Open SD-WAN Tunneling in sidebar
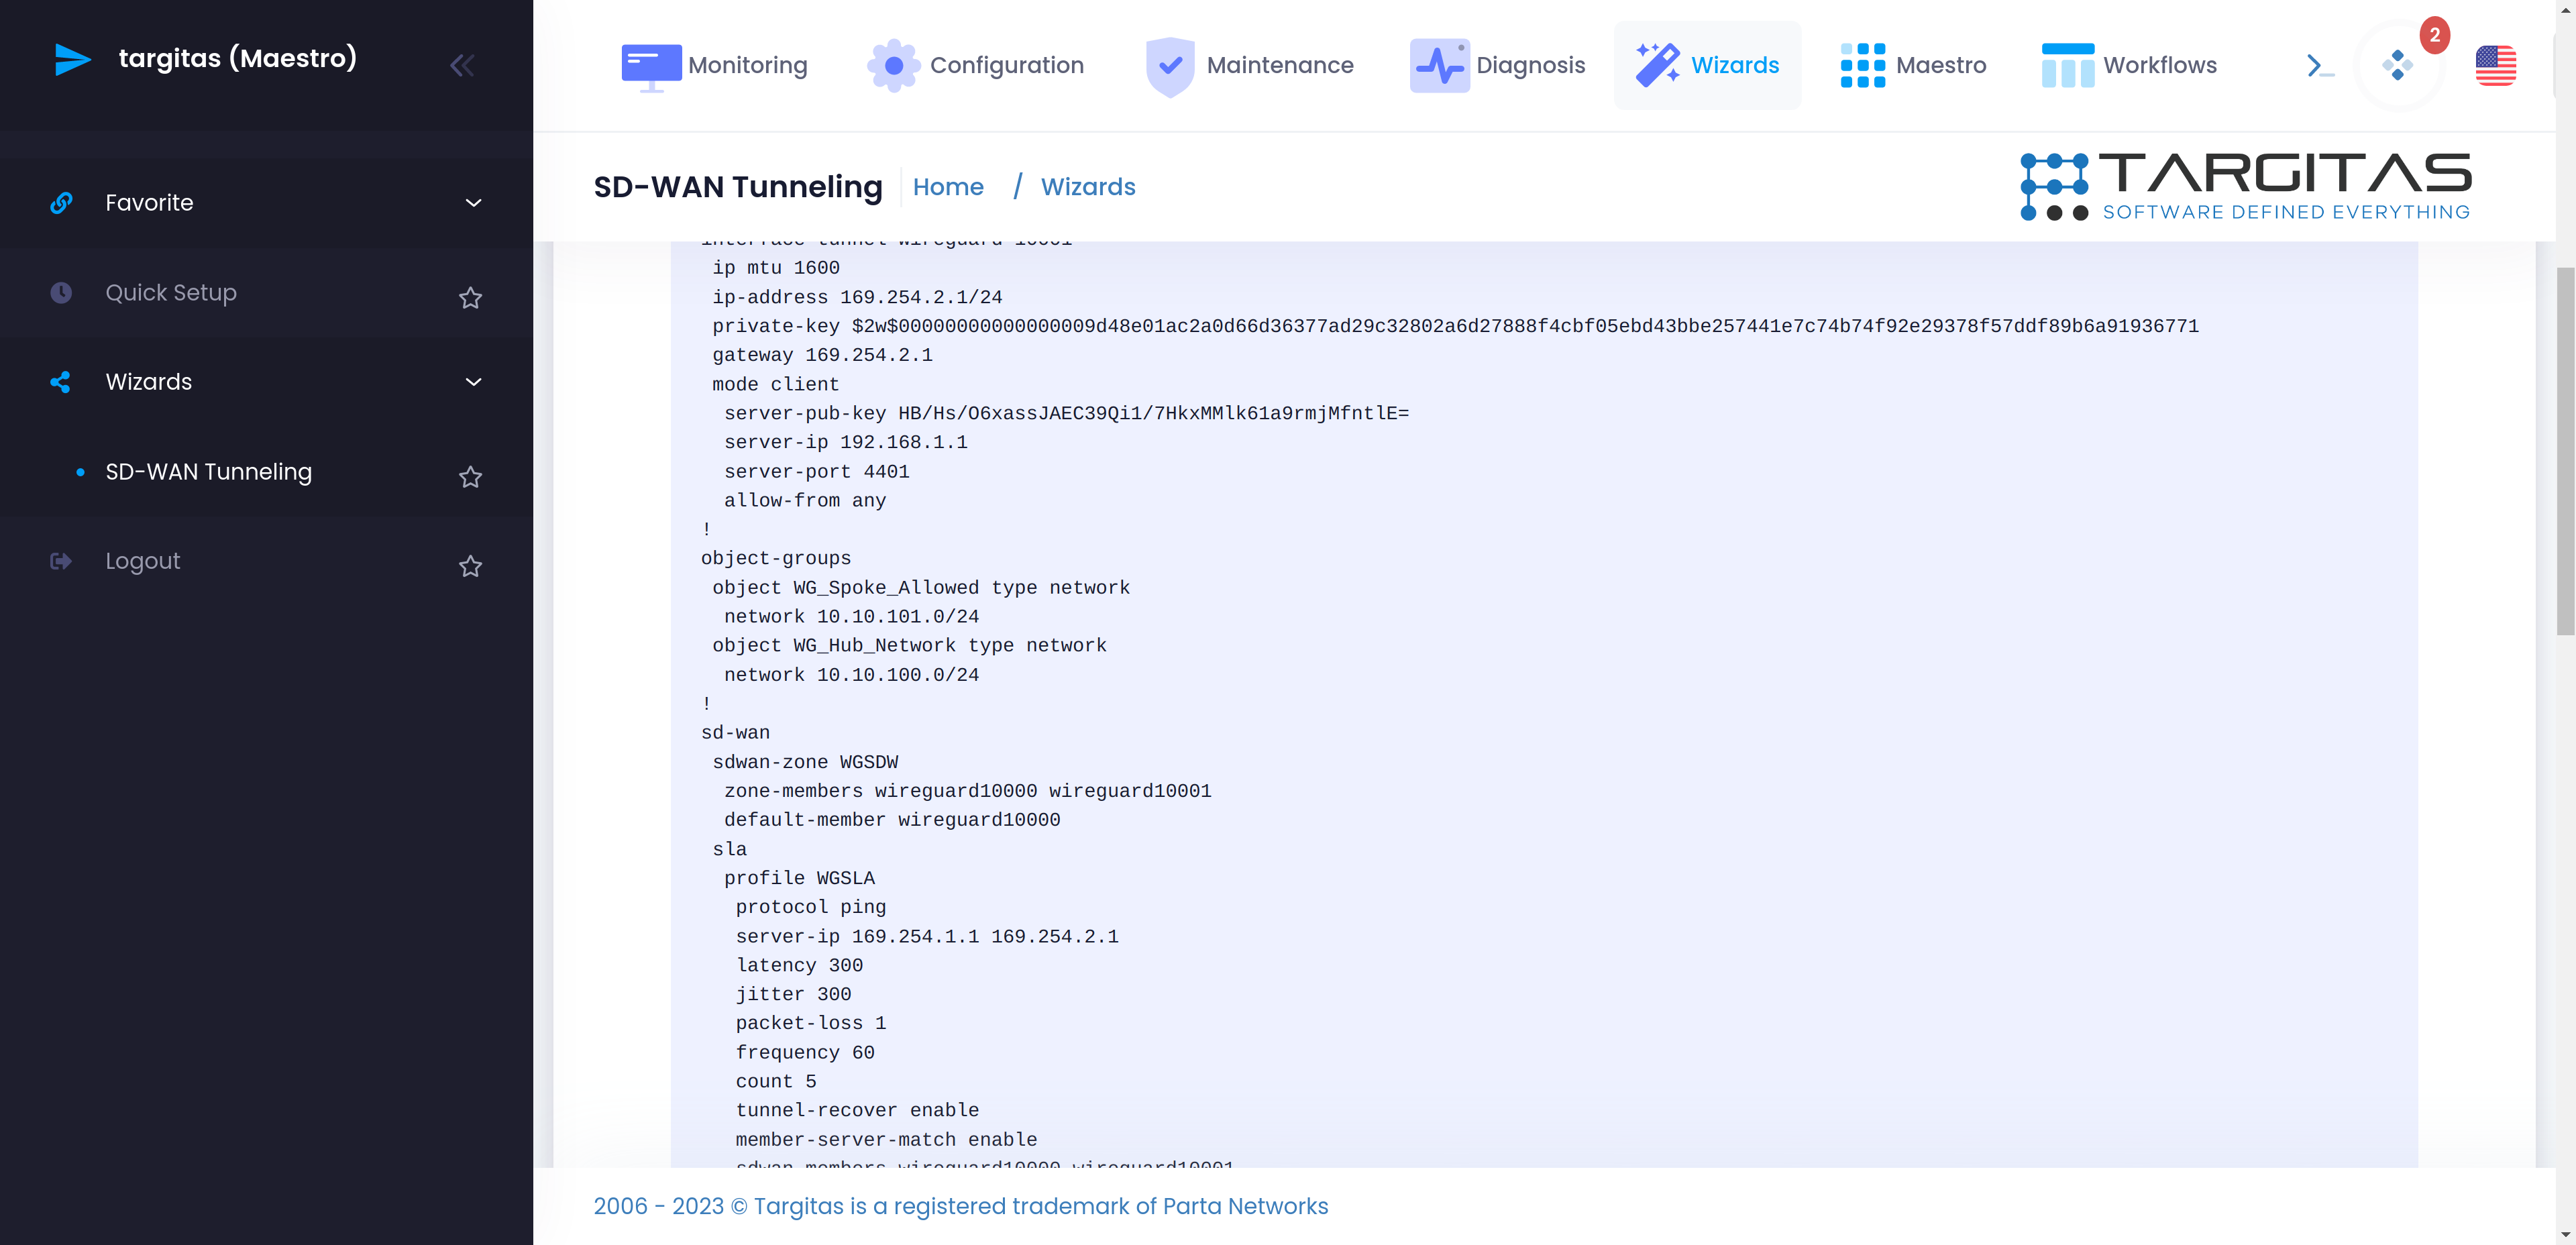The width and height of the screenshot is (2576, 1245). pos(209,472)
